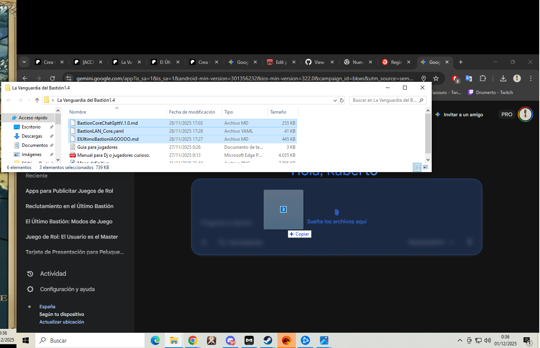Reload the Gemini page in Chrome
The width and height of the screenshot is (540, 348).
pyautogui.click(x=52, y=78)
